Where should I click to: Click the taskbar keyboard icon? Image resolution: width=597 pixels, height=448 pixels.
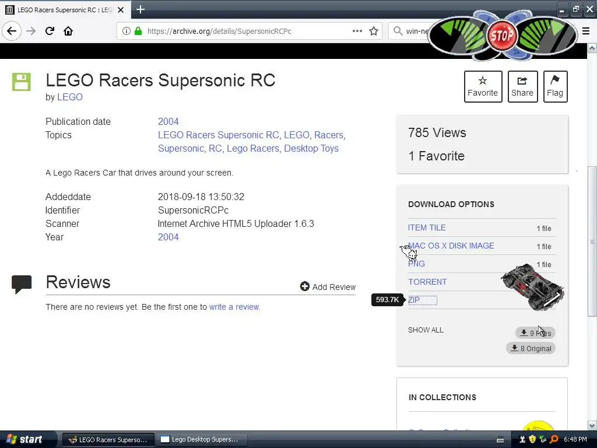500,440
